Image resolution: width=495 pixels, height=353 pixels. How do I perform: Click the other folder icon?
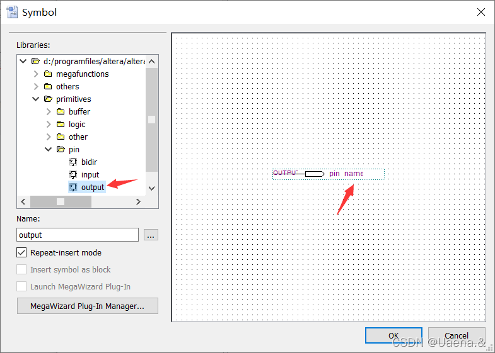(61, 137)
